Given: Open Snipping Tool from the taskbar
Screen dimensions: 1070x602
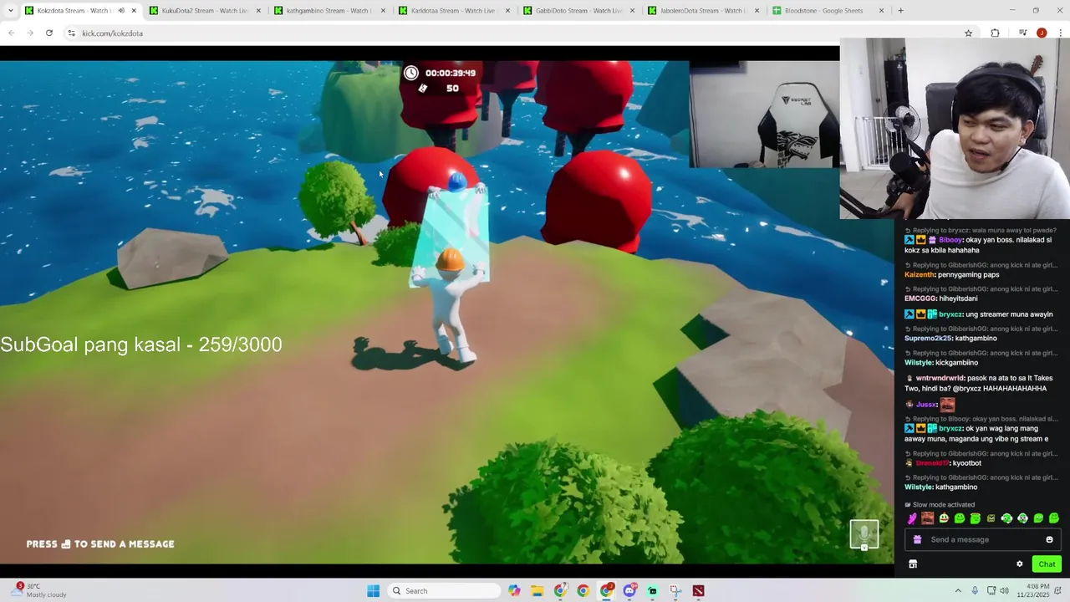Looking at the screenshot, I should pos(675,591).
